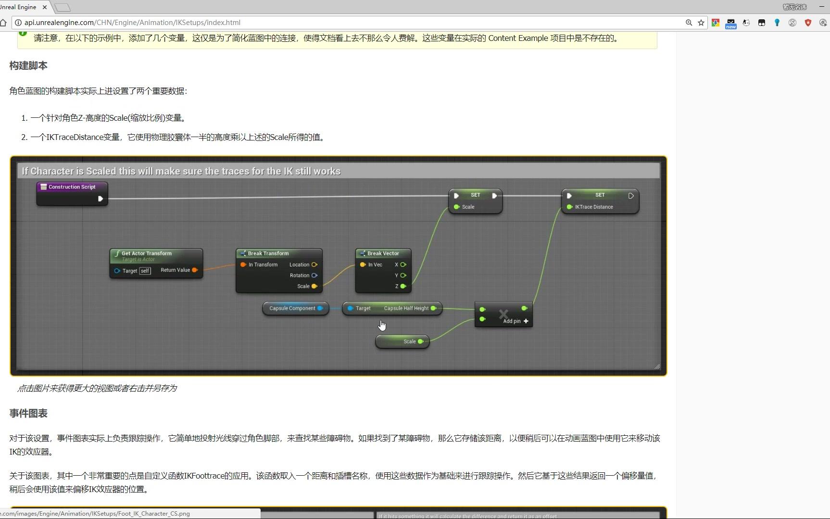Open a new browser tab
This screenshot has height=519, width=830.
pos(62,7)
